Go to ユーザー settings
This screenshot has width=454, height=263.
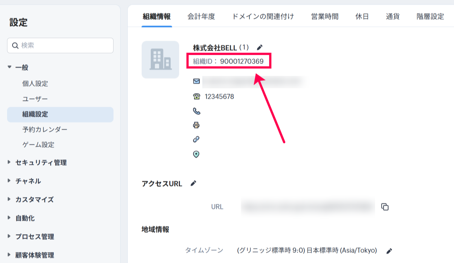(35, 99)
